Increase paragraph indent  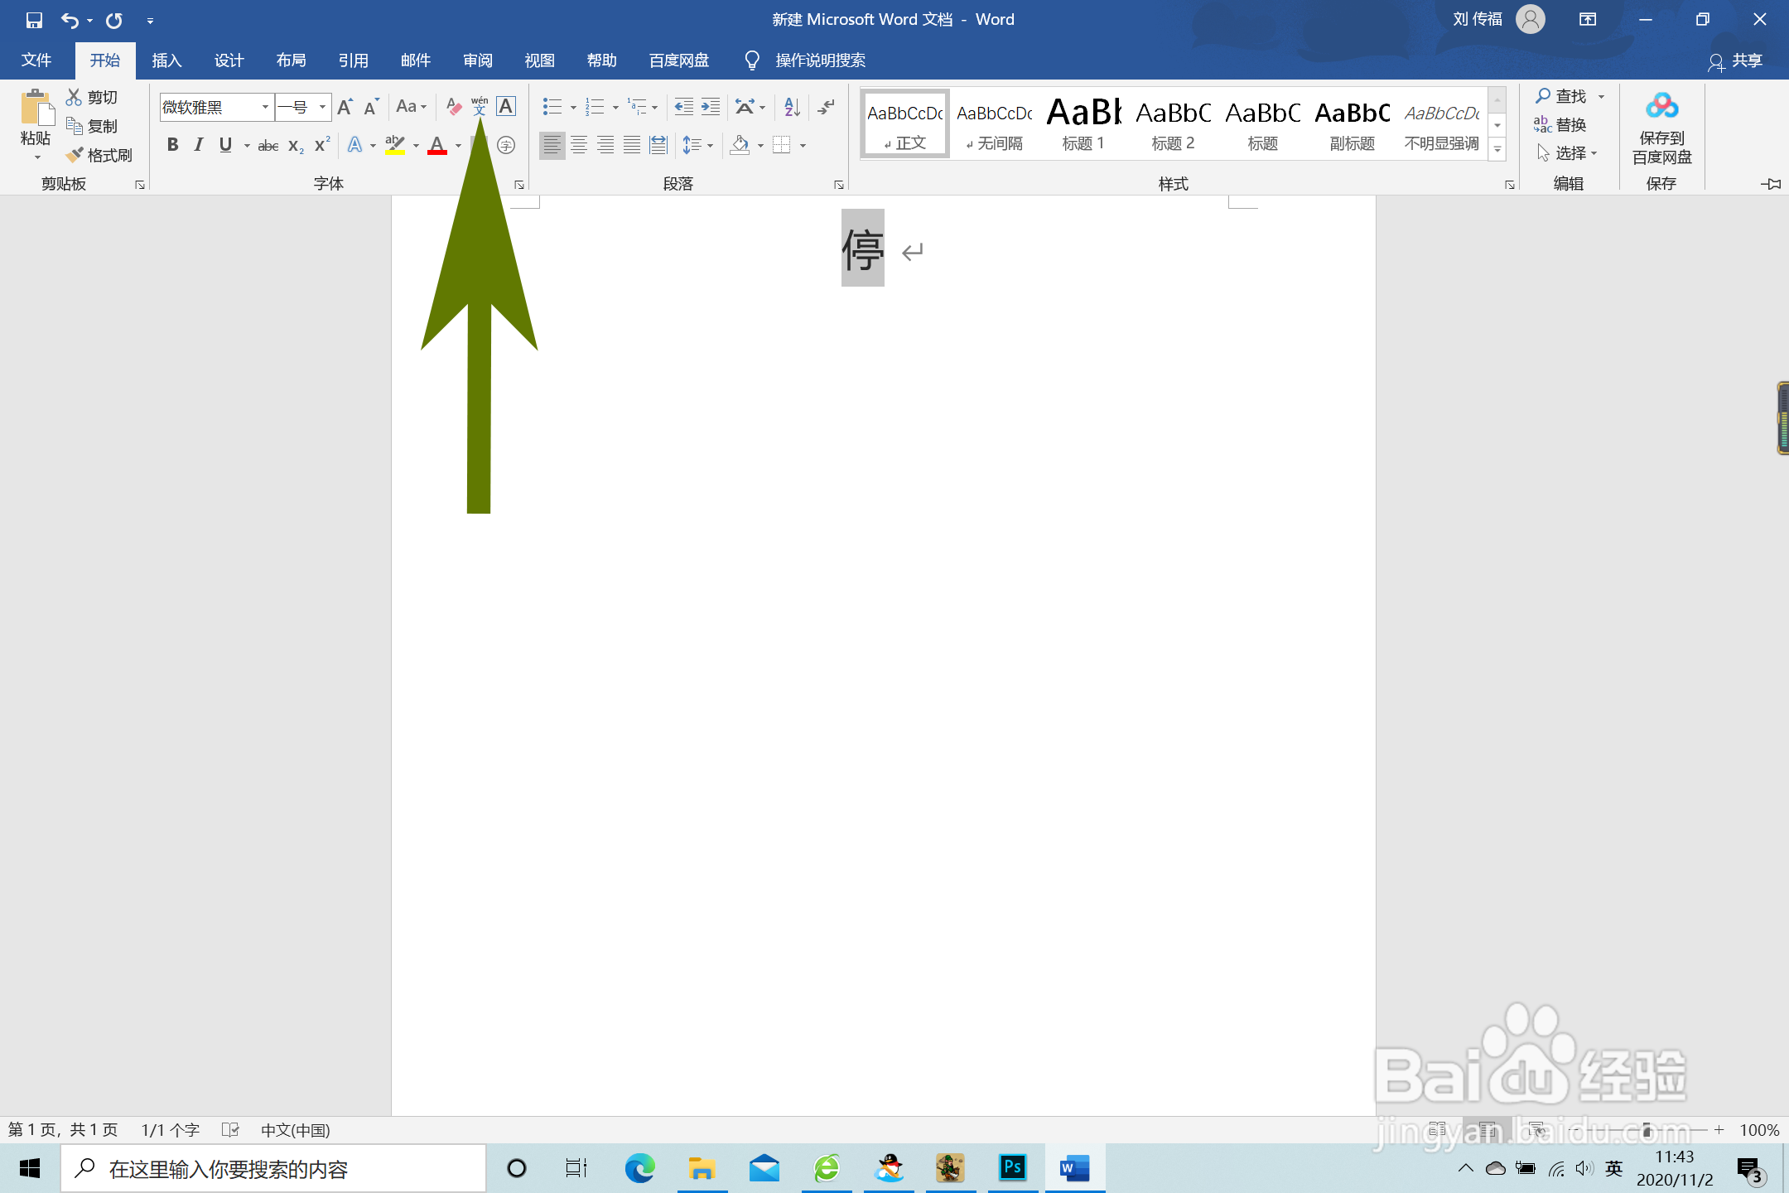point(711,107)
